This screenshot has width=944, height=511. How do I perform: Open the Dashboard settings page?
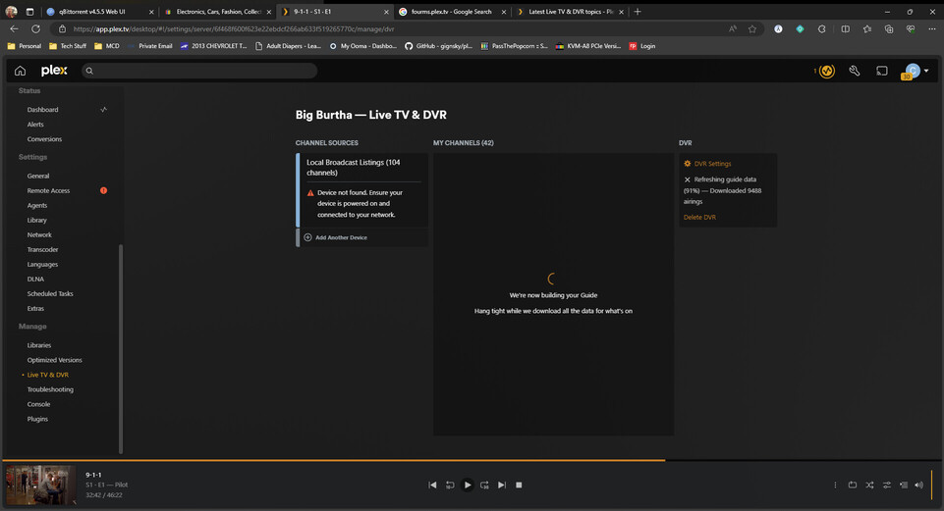coord(43,110)
